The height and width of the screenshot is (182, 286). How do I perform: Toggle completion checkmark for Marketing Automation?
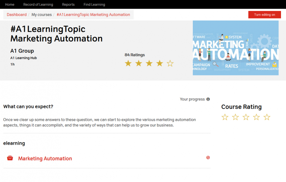click(x=208, y=157)
